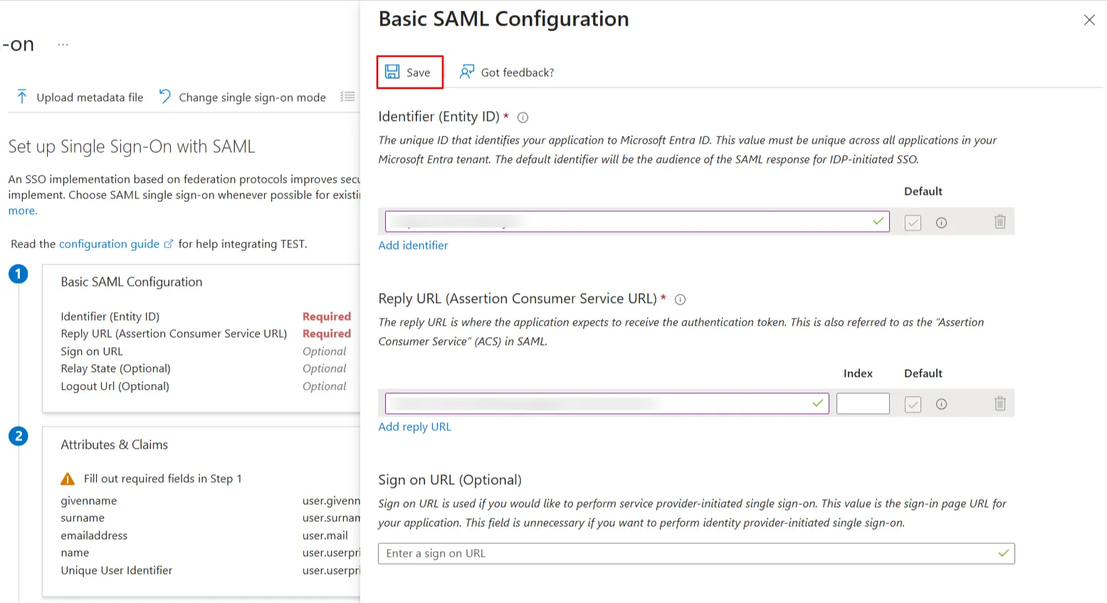The image size is (1107, 603).
Task: Click 'Reply URL (Assertion Consumer Service URL)' row
Action: click(206, 333)
